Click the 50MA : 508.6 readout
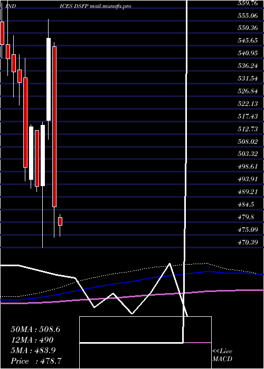This screenshot has height=369, width=264. (x=35, y=329)
